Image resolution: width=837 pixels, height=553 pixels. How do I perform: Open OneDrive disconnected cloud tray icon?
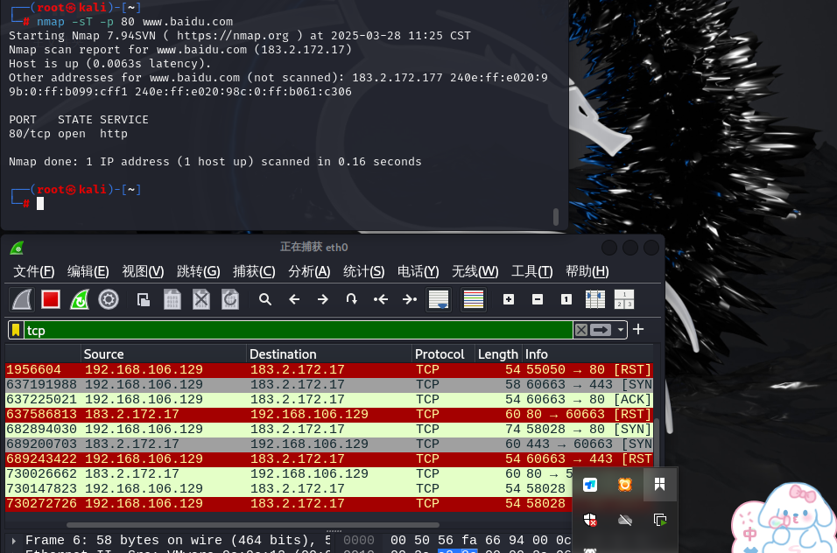(x=625, y=520)
